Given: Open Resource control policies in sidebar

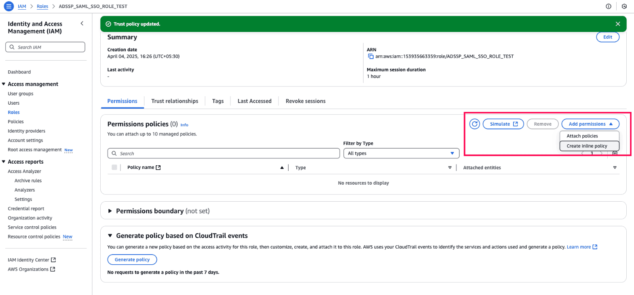Looking at the screenshot, I should [34, 236].
